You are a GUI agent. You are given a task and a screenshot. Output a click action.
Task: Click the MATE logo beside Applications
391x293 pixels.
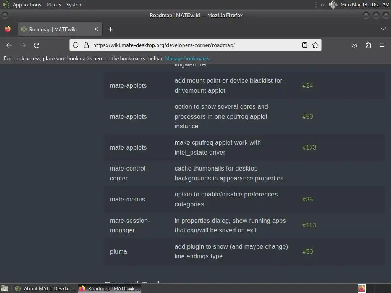tap(6, 5)
